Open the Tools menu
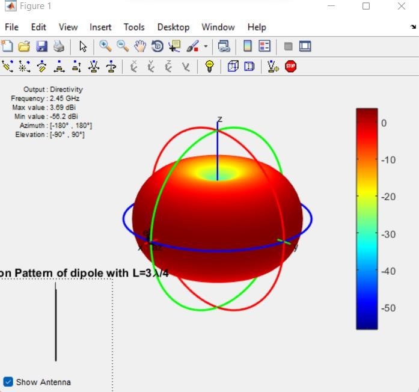 tap(134, 27)
